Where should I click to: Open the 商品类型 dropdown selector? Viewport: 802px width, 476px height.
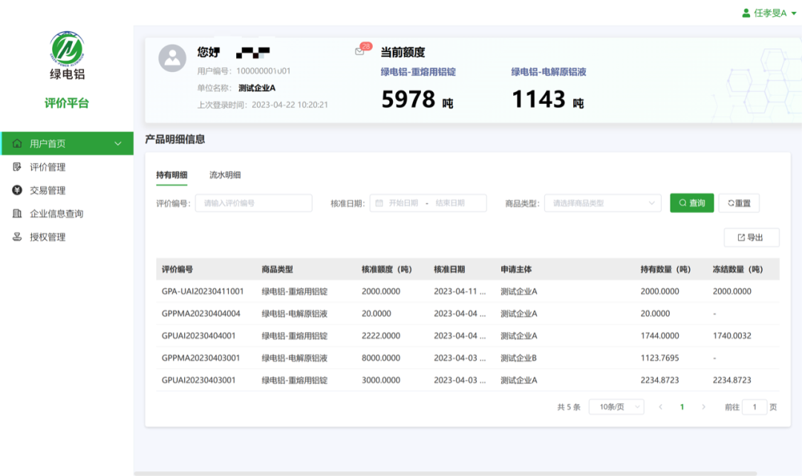[x=601, y=203]
